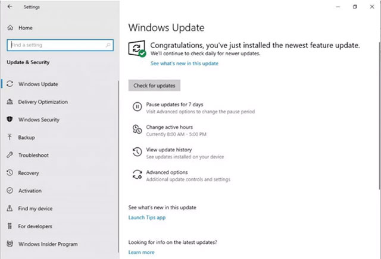This screenshot has height=259, width=381.
Task: Select Windows Update label in the sidebar
Action: (x=38, y=84)
